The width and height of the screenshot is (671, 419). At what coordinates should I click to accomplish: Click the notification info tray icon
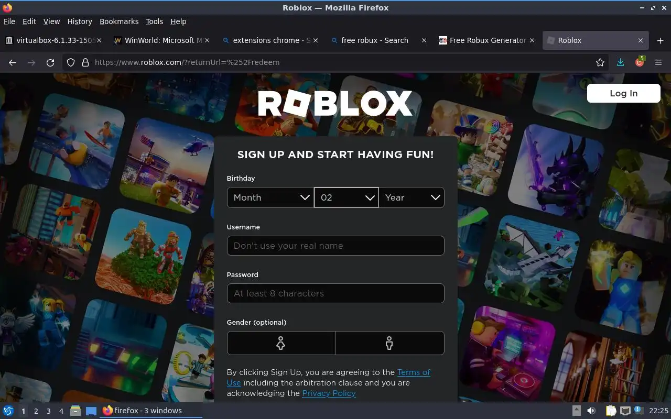pyautogui.click(x=638, y=410)
